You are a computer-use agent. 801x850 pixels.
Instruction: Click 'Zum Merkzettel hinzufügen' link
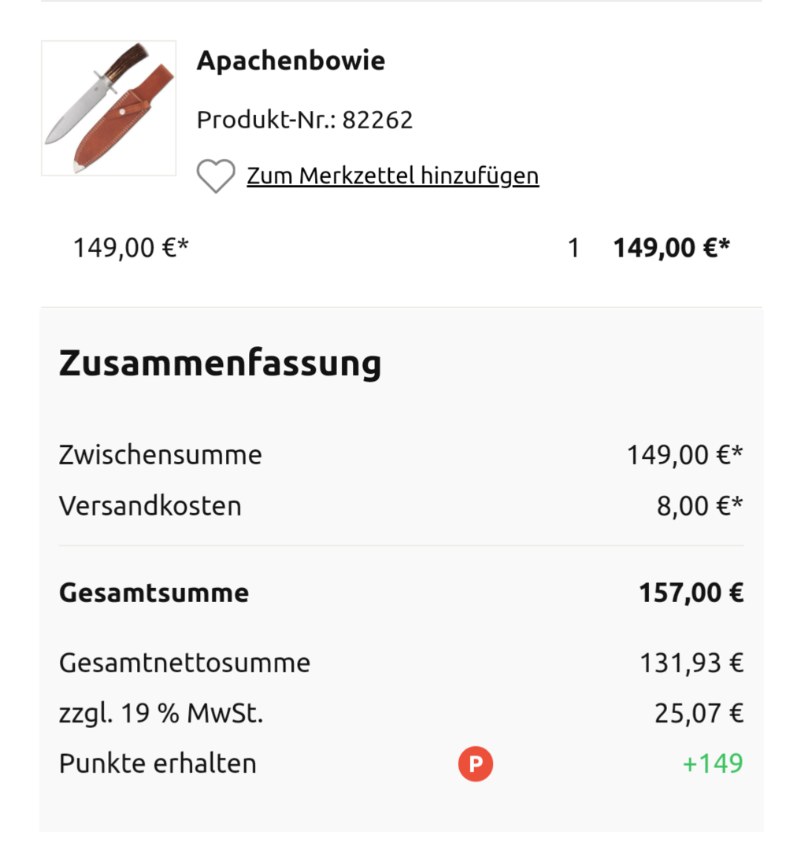392,176
